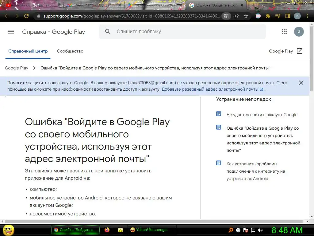Image resolution: width=314 pixels, height=236 pixels.
Task: Click the address bar URL
Action: [x=132, y=16]
